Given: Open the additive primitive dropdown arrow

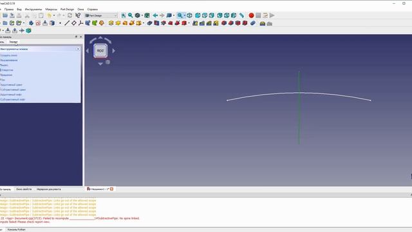Looking at the screenshot, I should tap(144, 23).
